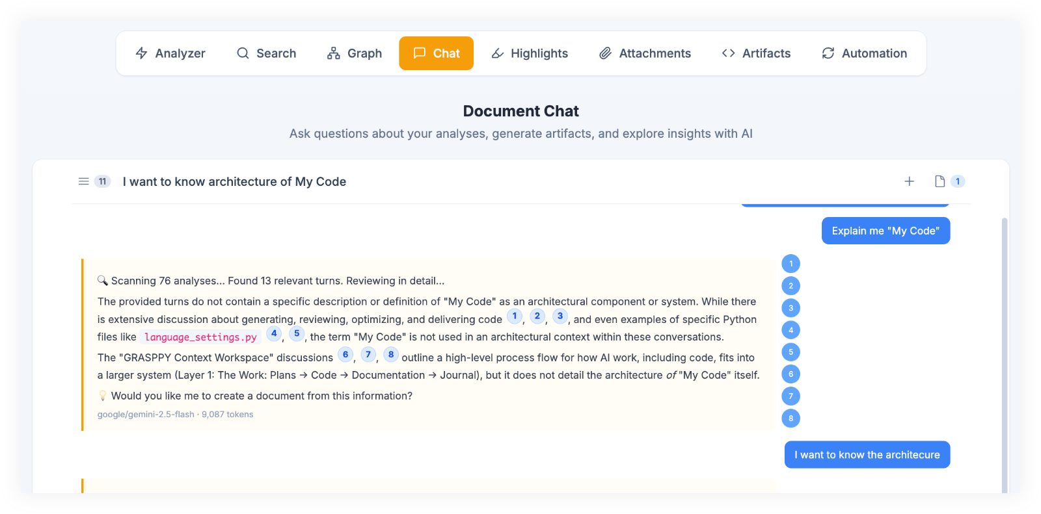This screenshot has width=1041, height=514.
Task: Open inline citation 1 in response
Action: click(515, 316)
